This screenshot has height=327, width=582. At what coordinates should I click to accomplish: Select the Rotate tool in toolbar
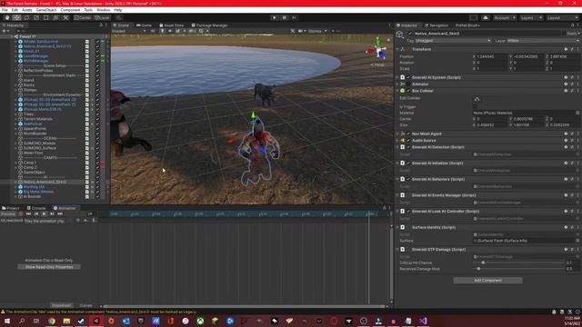click(26, 17)
